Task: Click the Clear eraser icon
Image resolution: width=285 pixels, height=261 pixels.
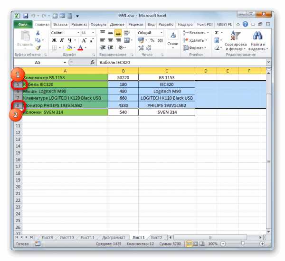Action: (x=217, y=48)
